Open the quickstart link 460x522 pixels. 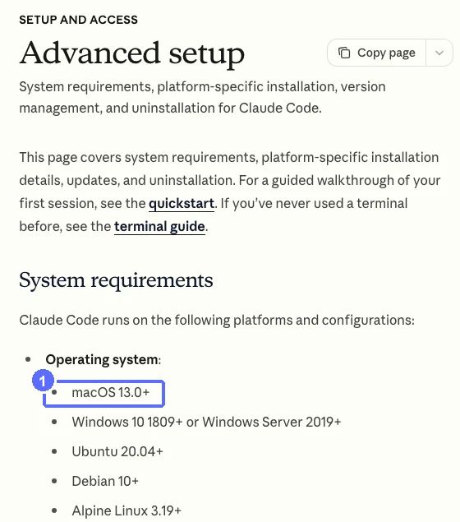click(x=182, y=203)
